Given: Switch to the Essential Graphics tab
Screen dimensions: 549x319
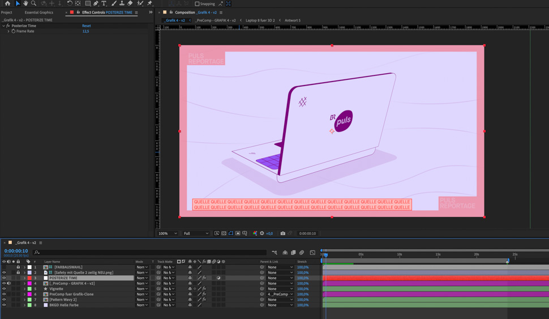Looking at the screenshot, I should click(39, 12).
